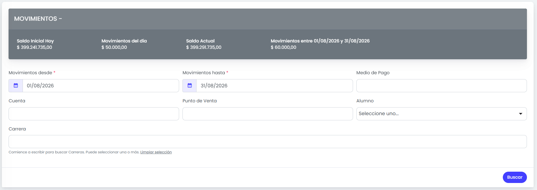Focus the Movimientos desde date field
The height and width of the screenshot is (190, 537).
coord(101,86)
